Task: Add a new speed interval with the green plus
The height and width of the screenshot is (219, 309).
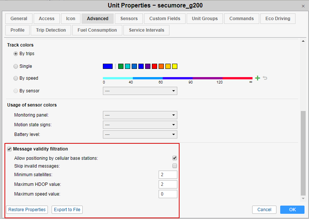Action: click(x=257, y=78)
